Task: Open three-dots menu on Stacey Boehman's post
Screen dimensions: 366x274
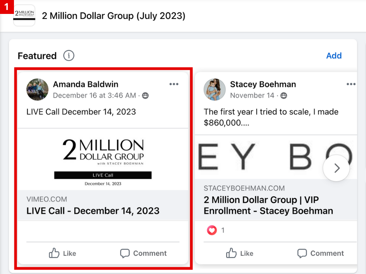Action: coord(351,84)
